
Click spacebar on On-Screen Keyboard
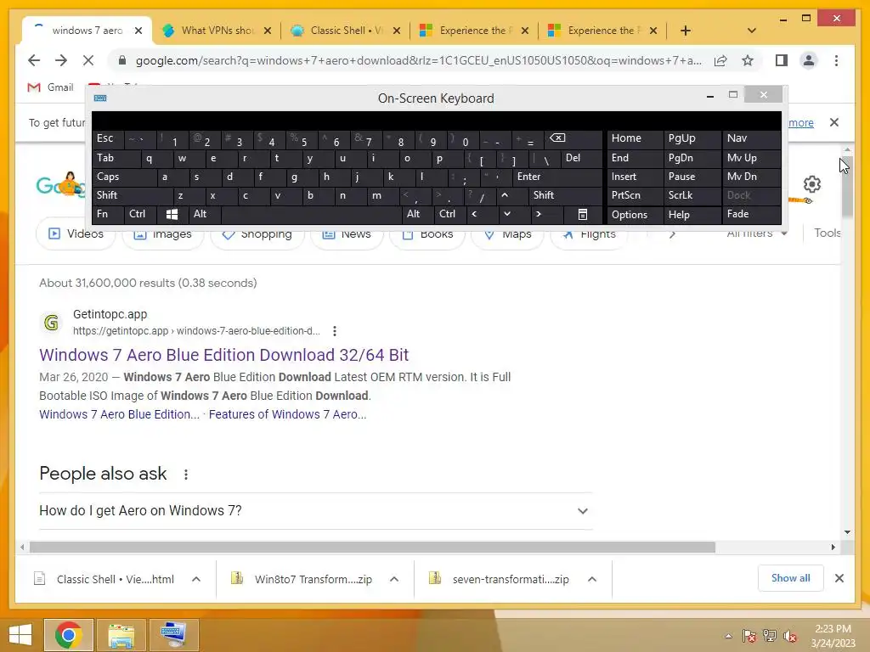click(311, 214)
